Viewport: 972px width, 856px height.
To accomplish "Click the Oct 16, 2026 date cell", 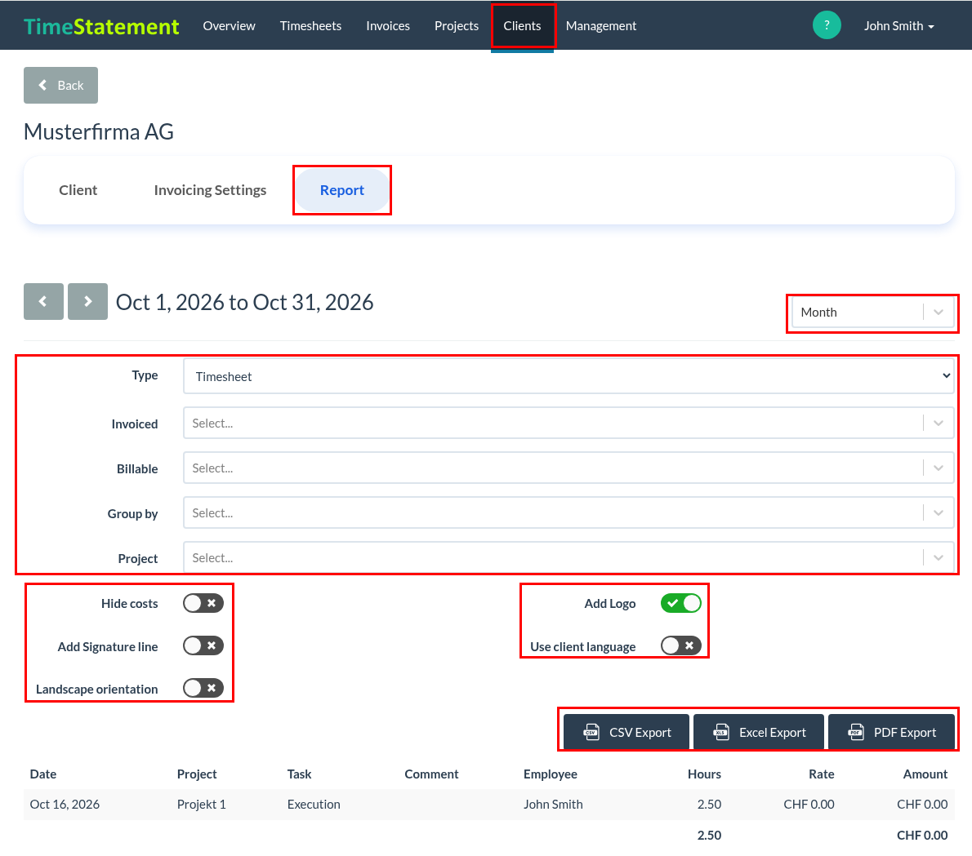I will [x=65, y=804].
